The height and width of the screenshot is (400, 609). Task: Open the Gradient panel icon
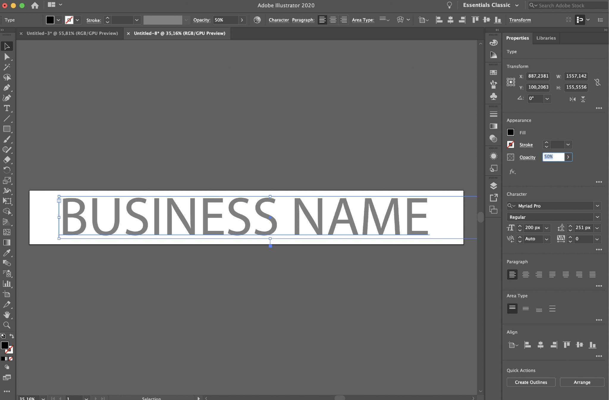493,126
